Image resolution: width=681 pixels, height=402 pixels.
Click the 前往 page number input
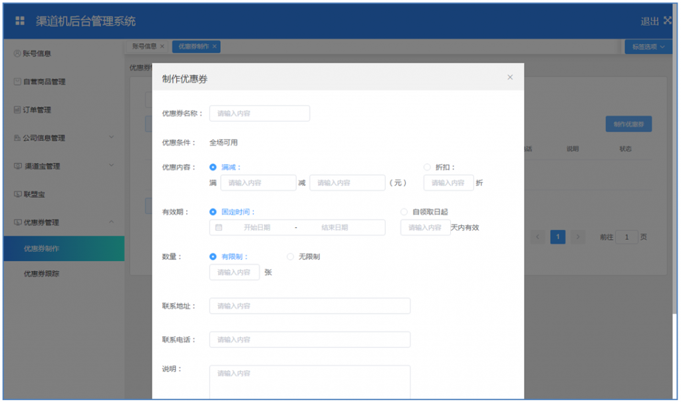point(626,237)
